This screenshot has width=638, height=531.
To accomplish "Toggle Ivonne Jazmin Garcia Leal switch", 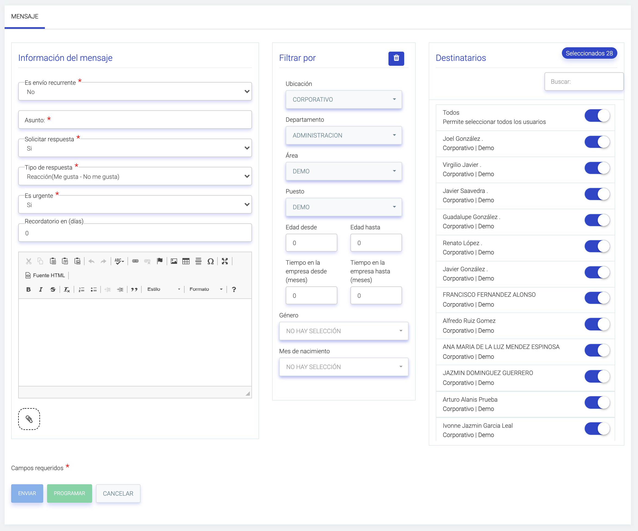I will (597, 429).
